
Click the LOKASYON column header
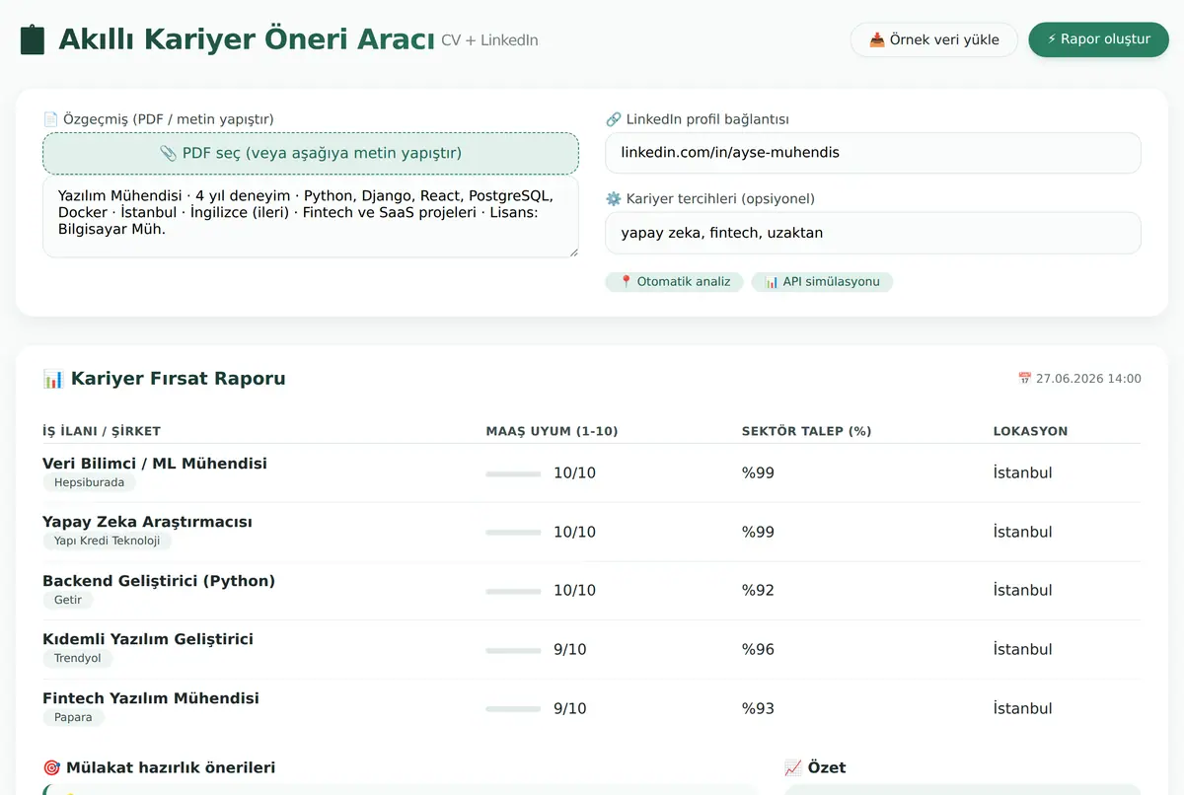click(x=1030, y=431)
